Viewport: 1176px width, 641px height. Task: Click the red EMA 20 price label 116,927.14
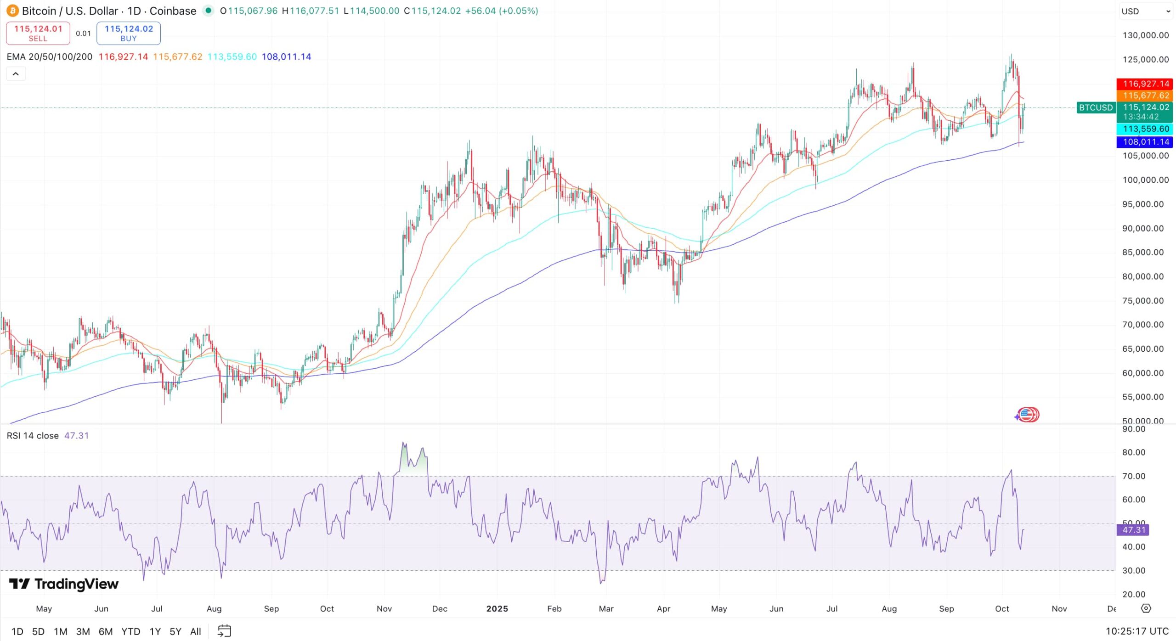[x=1145, y=84]
